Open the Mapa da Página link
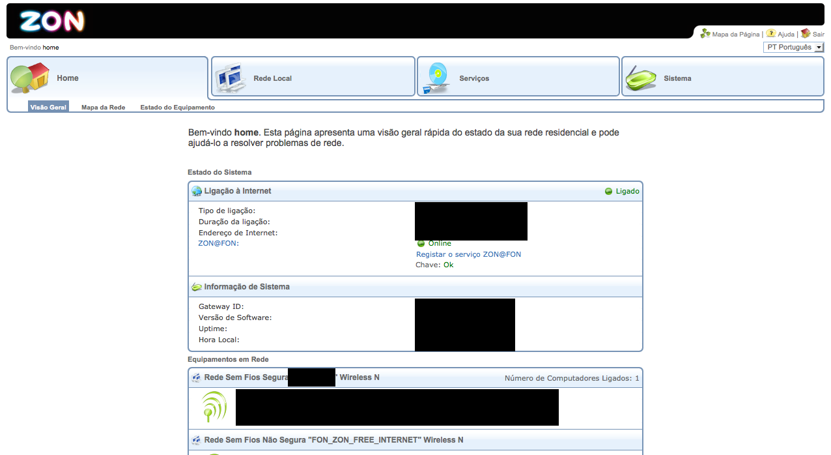 coord(736,35)
